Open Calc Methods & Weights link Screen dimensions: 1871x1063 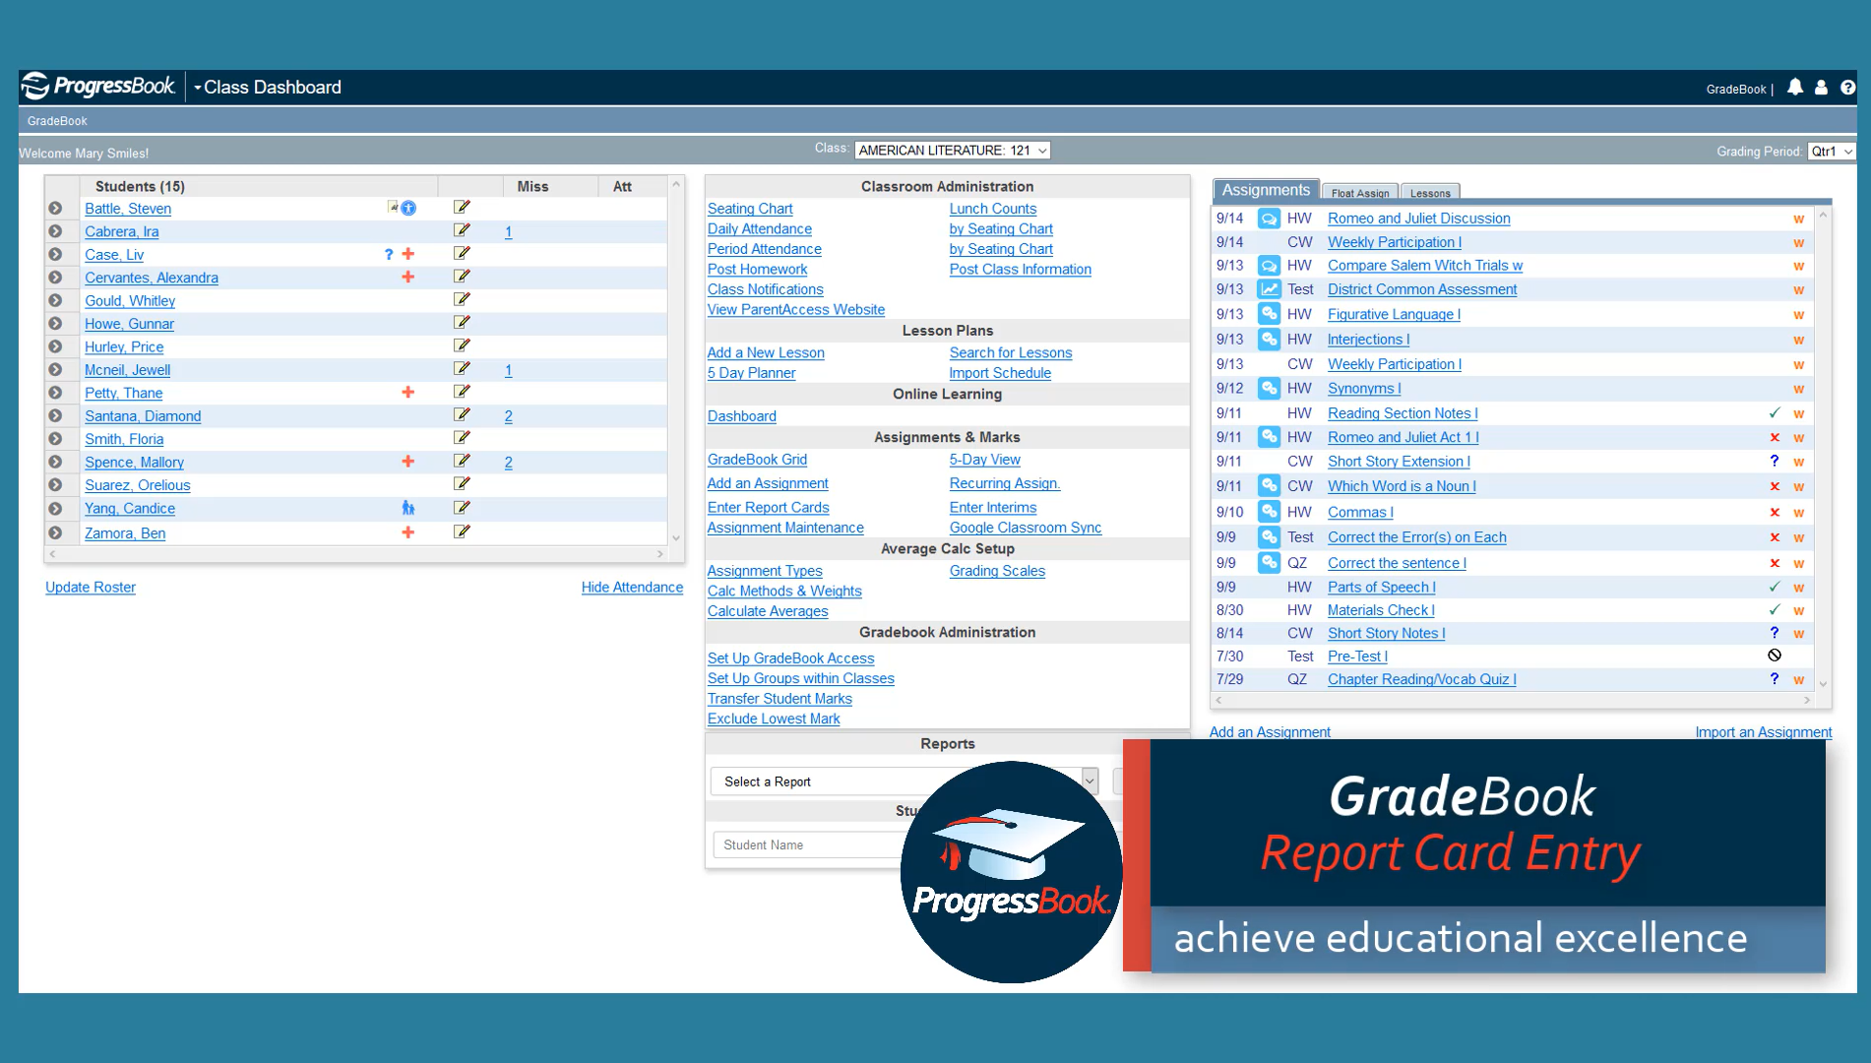tap(784, 592)
